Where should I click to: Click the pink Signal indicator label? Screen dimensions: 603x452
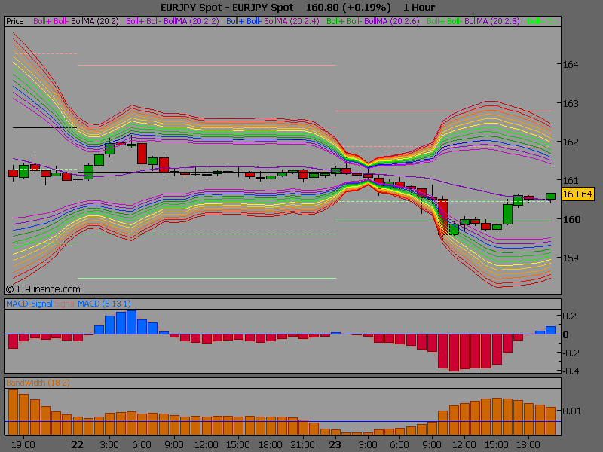click(x=65, y=304)
